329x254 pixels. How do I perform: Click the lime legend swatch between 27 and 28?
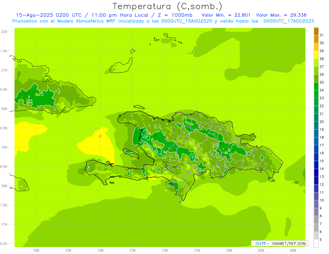316,62
